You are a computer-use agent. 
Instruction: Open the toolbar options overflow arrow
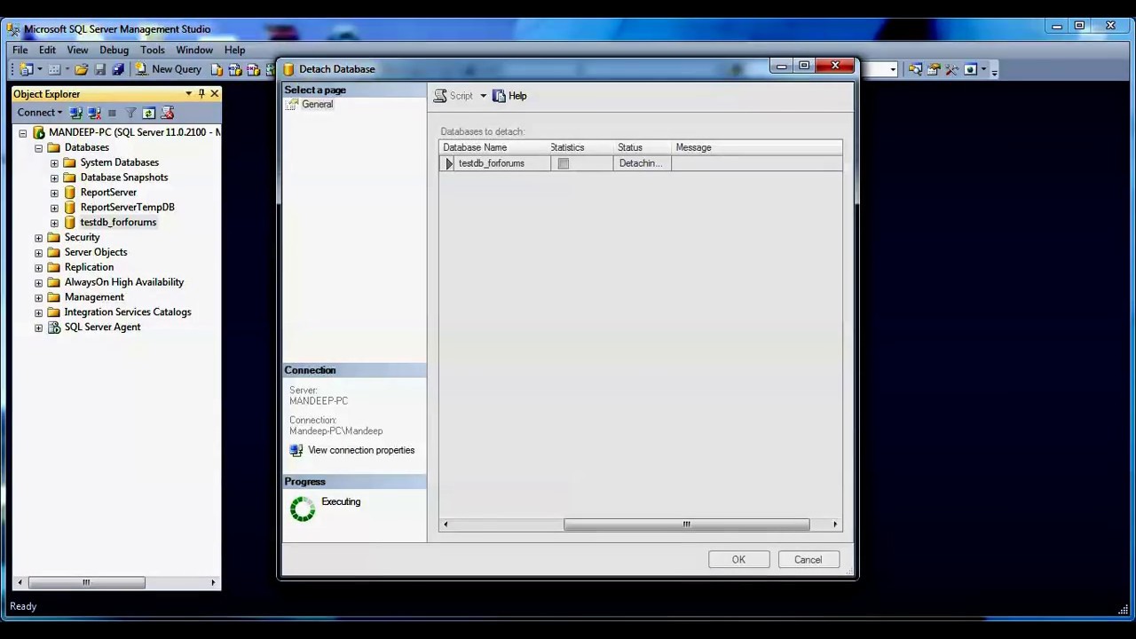click(x=994, y=72)
